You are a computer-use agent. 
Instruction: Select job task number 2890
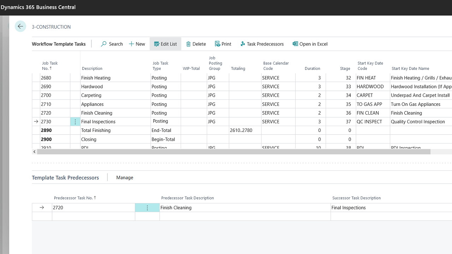pyautogui.click(x=46, y=130)
